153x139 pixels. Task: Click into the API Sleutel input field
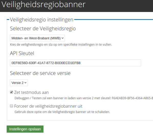click(x=75, y=63)
